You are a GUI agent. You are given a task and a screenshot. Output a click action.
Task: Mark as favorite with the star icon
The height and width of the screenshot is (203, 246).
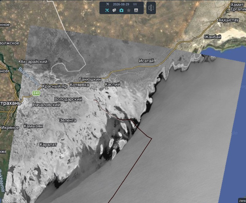click(129, 10)
